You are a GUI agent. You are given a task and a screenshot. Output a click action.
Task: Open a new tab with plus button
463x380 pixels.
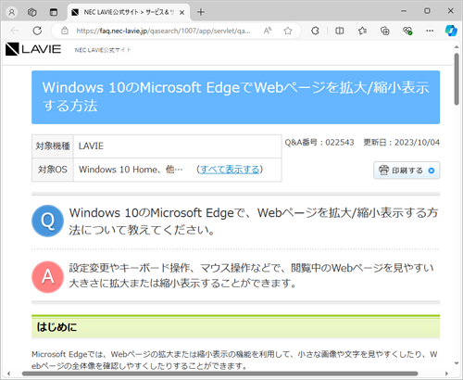(x=201, y=12)
